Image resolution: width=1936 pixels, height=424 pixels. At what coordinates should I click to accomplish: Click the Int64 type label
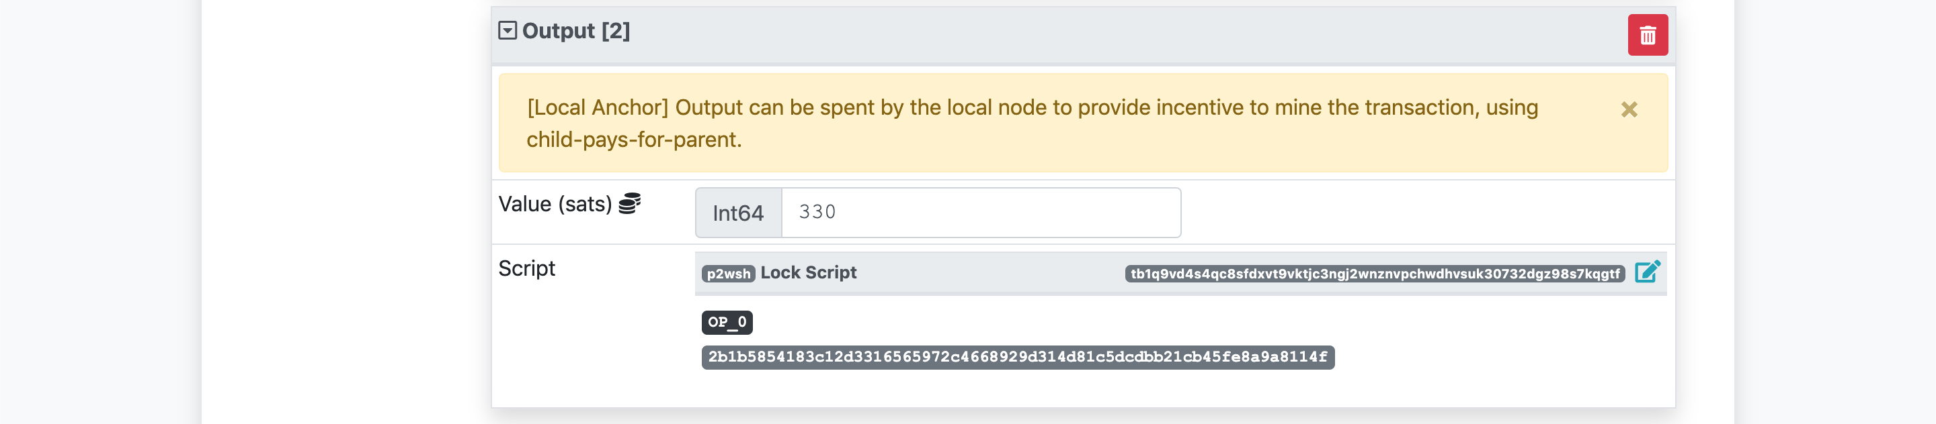coord(738,213)
